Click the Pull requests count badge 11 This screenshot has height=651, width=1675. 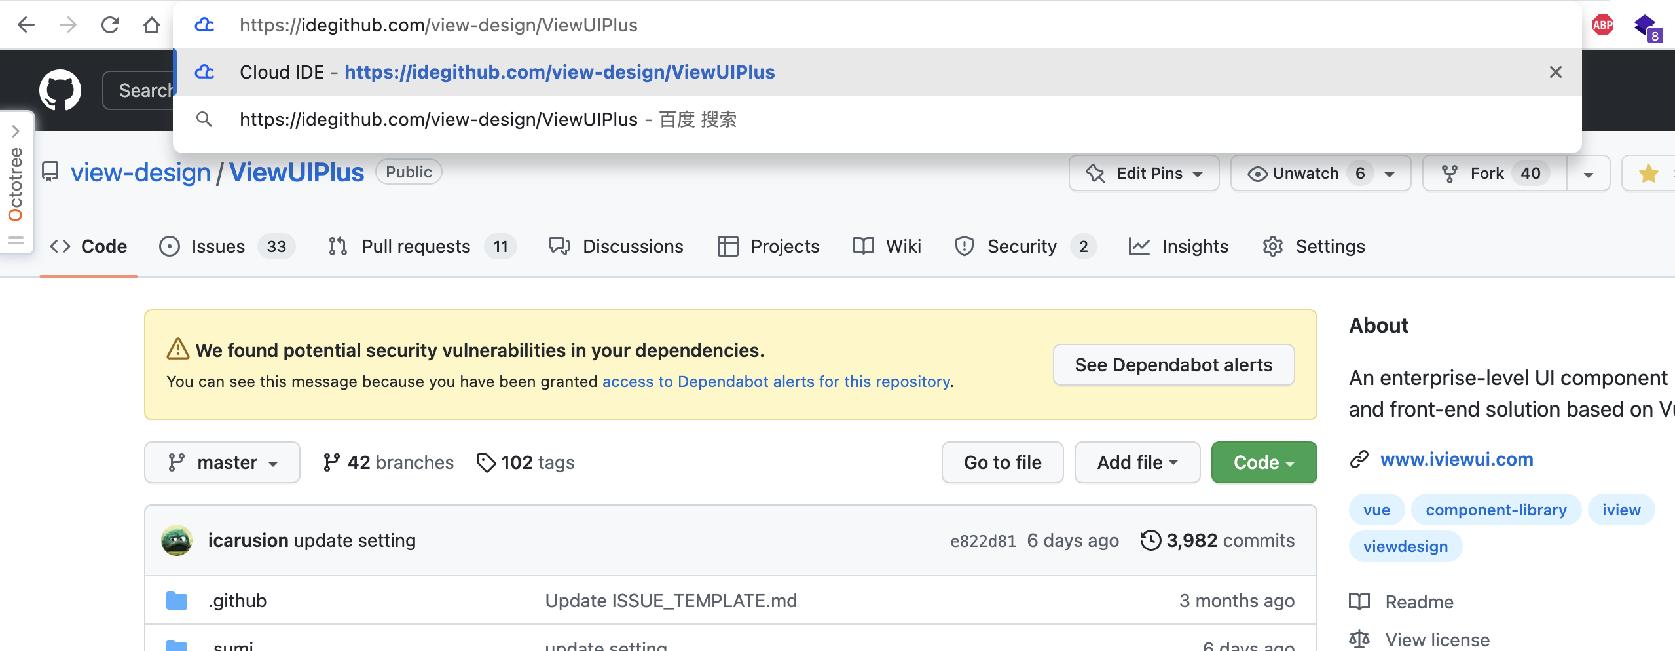pyautogui.click(x=501, y=247)
